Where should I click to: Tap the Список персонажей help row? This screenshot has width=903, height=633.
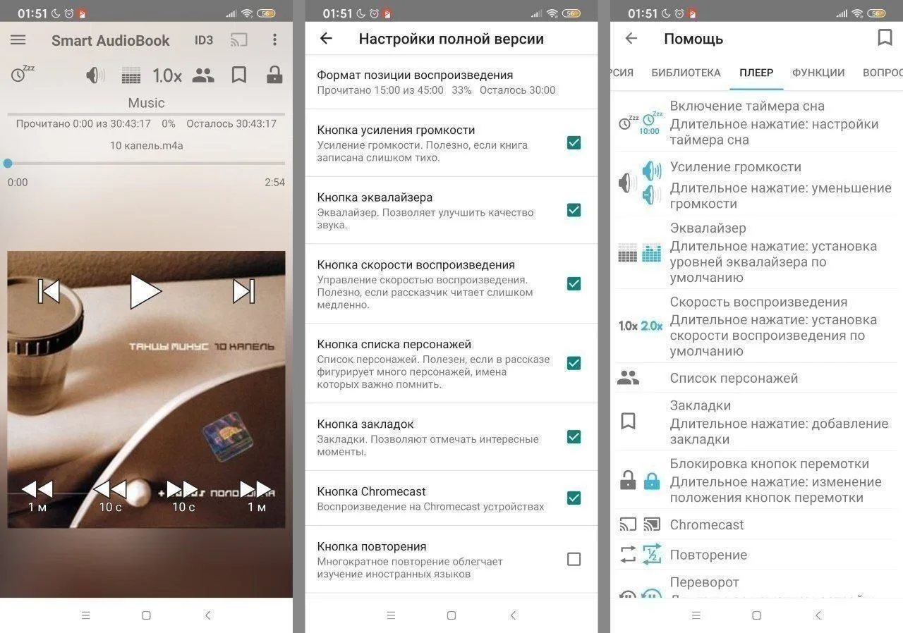756,378
